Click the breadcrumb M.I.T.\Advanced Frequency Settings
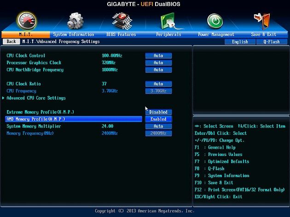290x217 pixels. (x=61, y=41)
